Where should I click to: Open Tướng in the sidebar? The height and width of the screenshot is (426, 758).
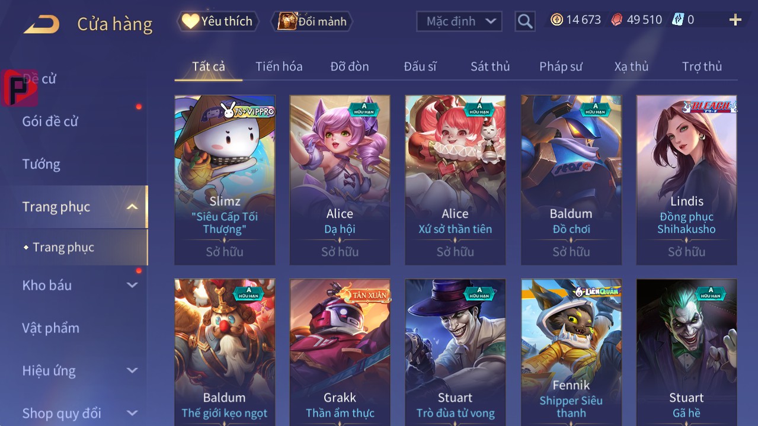click(41, 164)
